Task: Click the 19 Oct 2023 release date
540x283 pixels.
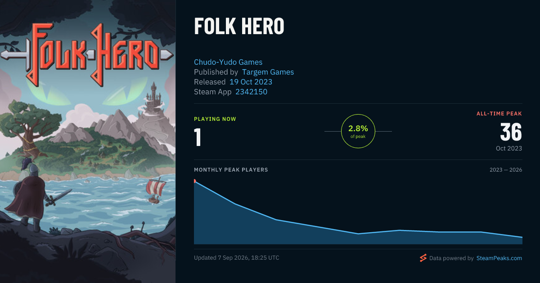Action: pos(251,82)
